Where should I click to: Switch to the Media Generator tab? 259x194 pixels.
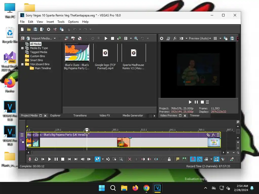tap(133, 115)
